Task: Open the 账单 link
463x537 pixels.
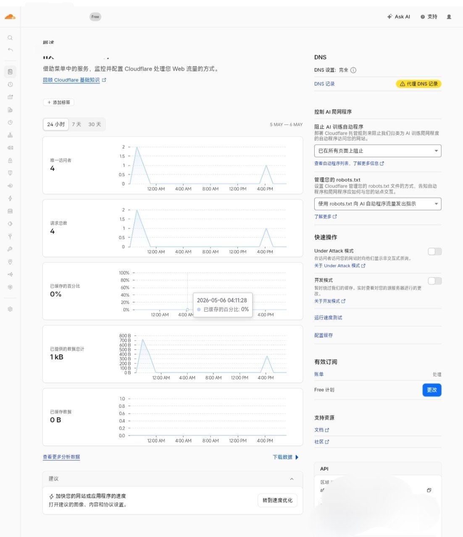Action: pos(319,374)
